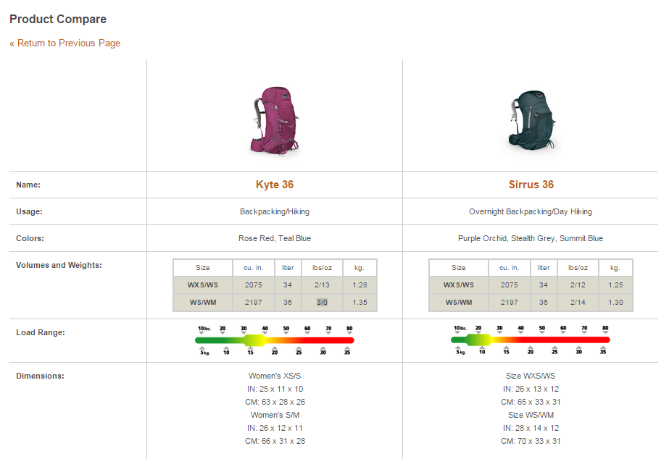Click the Backpacking/Hiking usage text
This screenshot has width=669, height=459.
point(274,211)
